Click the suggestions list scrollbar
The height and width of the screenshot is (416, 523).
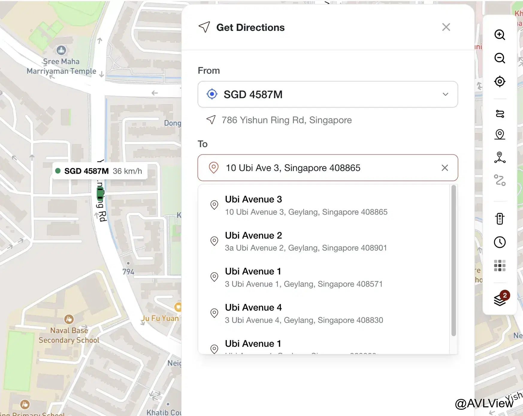click(454, 261)
